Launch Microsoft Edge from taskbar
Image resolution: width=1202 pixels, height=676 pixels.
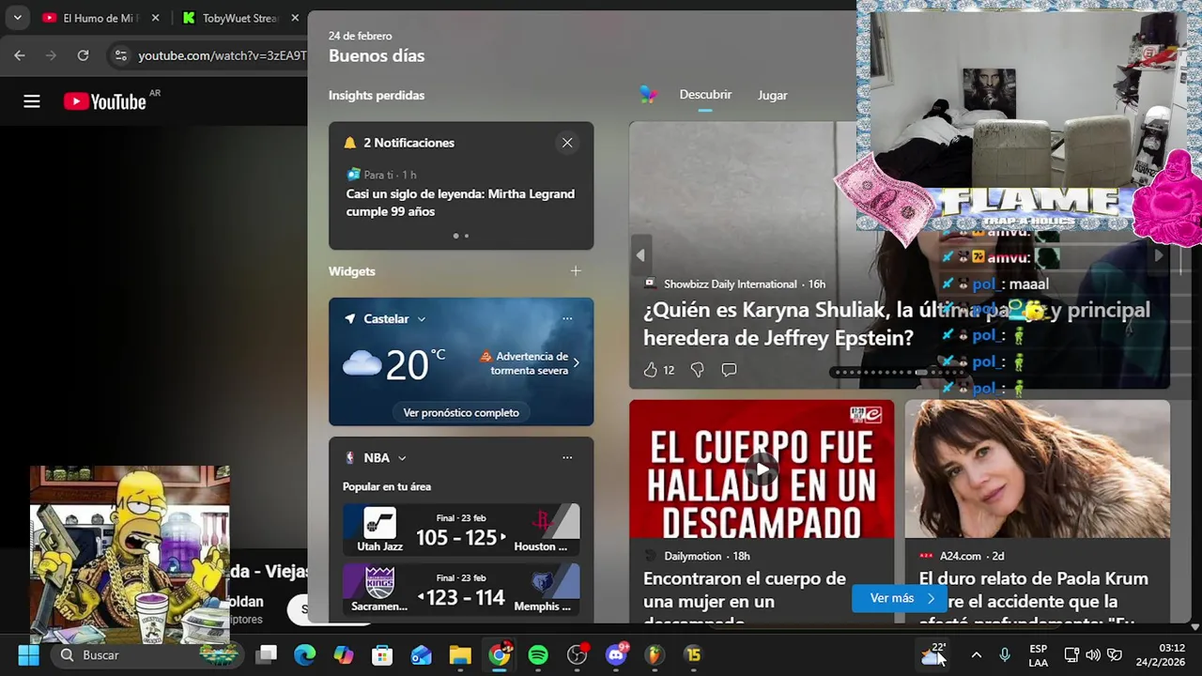305,654
